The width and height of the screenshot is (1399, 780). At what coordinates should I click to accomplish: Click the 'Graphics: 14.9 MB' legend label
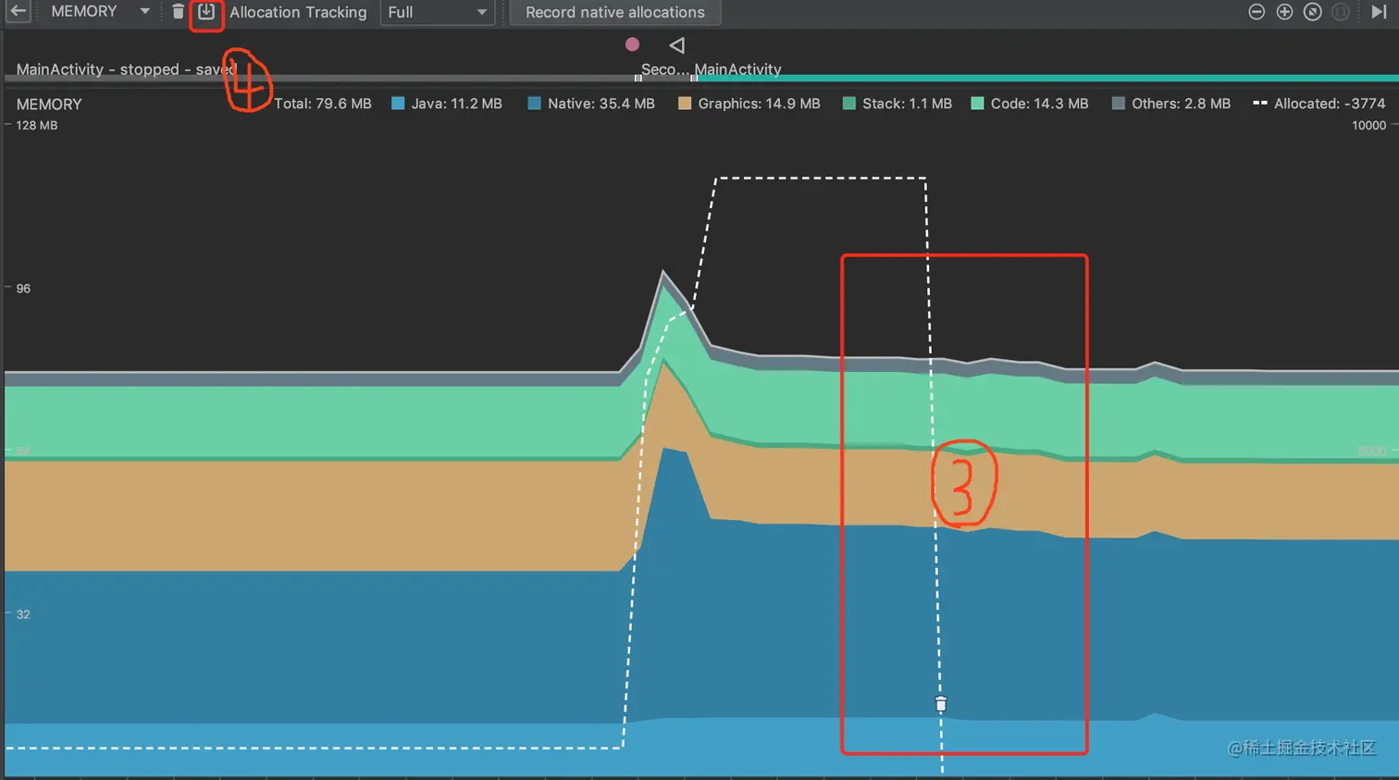coord(760,104)
